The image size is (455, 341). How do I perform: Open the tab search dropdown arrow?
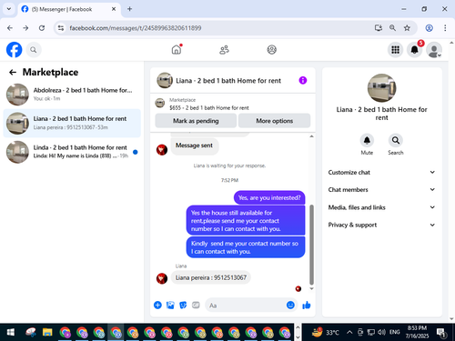click(x=9, y=9)
